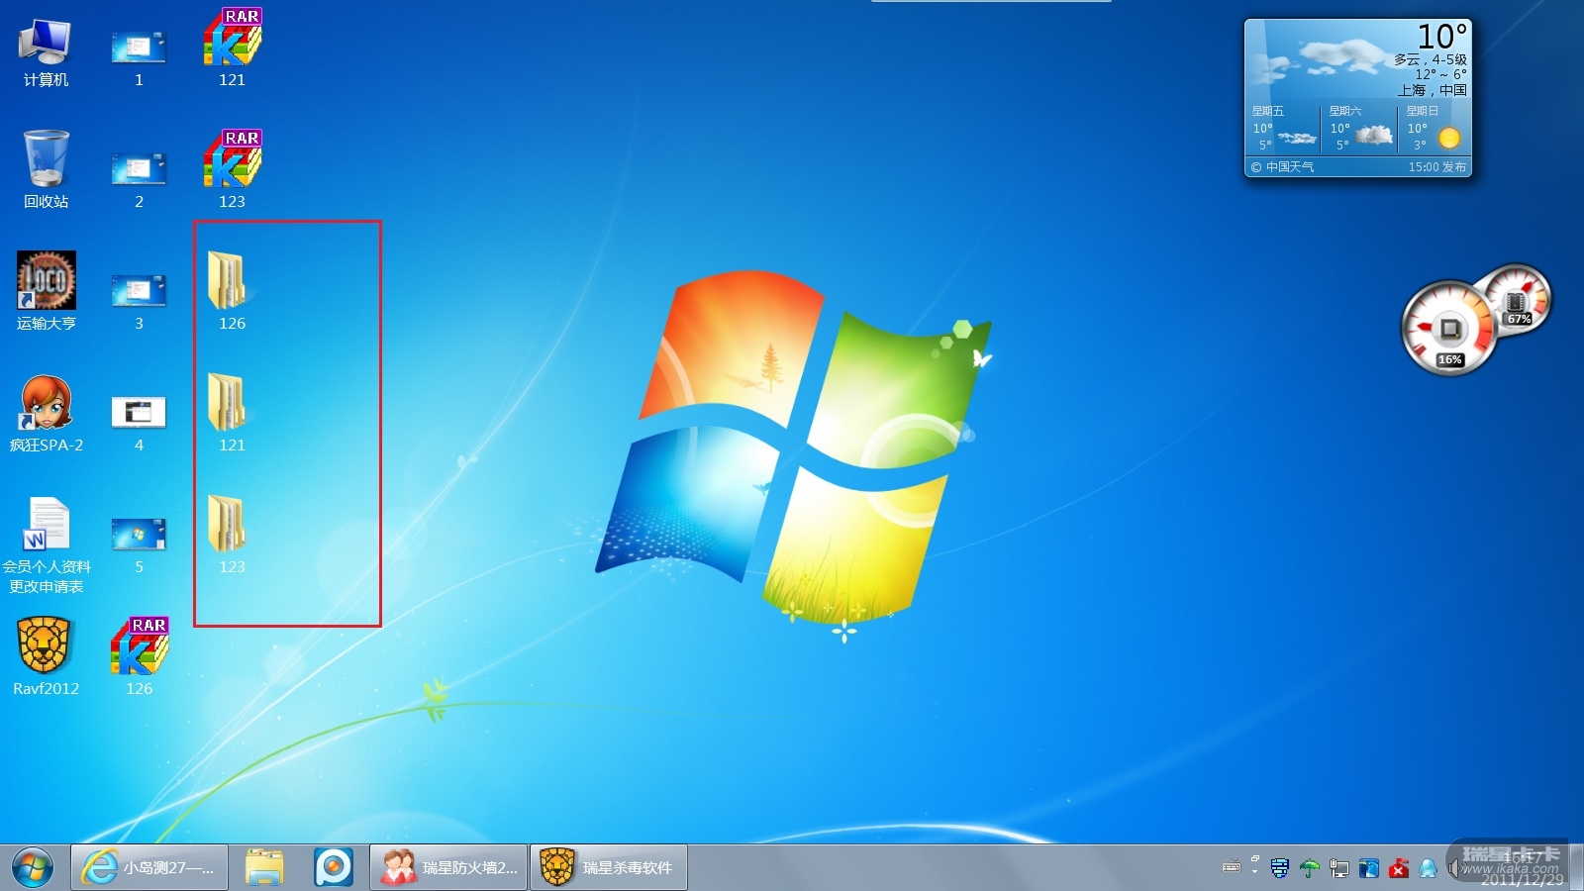Click the 上海，中国 location text
The width and height of the screenshot is (1584, 891).
pos(1433,90)
